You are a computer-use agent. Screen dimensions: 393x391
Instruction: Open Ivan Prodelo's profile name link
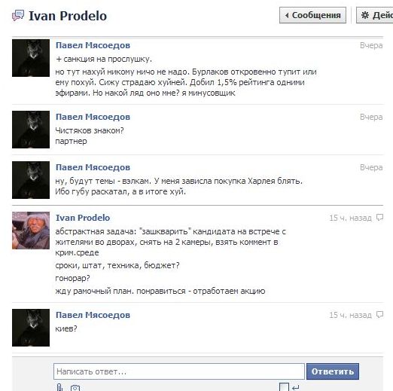(x=83, y=218)
